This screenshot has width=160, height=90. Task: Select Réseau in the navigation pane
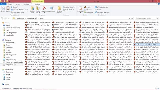[7, 84]
